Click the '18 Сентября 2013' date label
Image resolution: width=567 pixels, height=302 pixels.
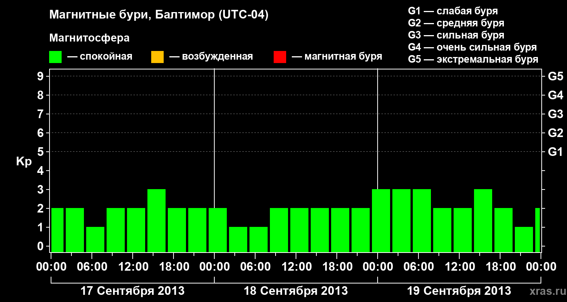pos(296,291)
